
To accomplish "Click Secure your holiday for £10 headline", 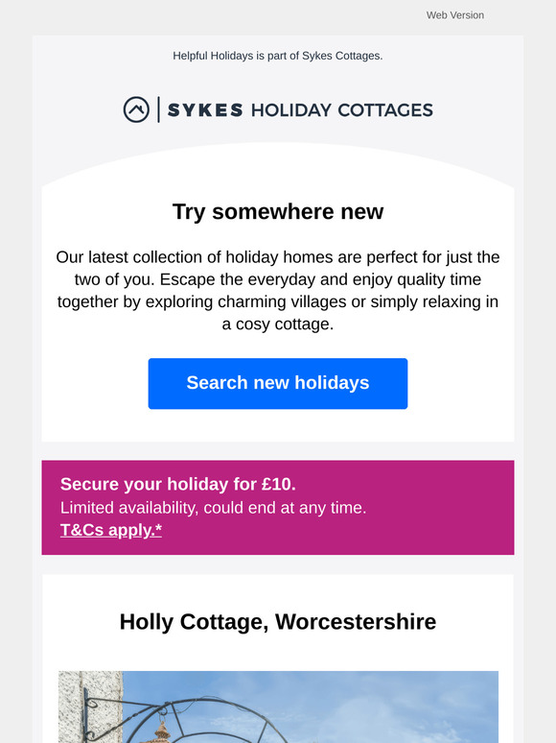I will point(178,484).
